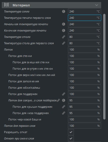Edit Поток для стенки percentage field

[85, 56]
